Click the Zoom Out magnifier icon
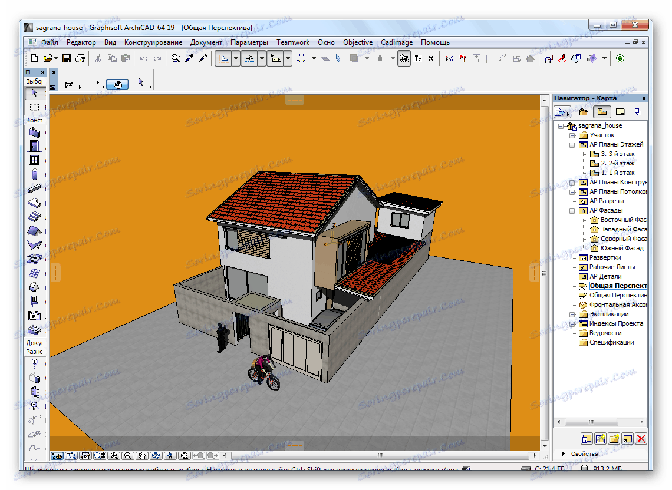The height and width of the screenshot is (490, 672). [x=127, y=456]
